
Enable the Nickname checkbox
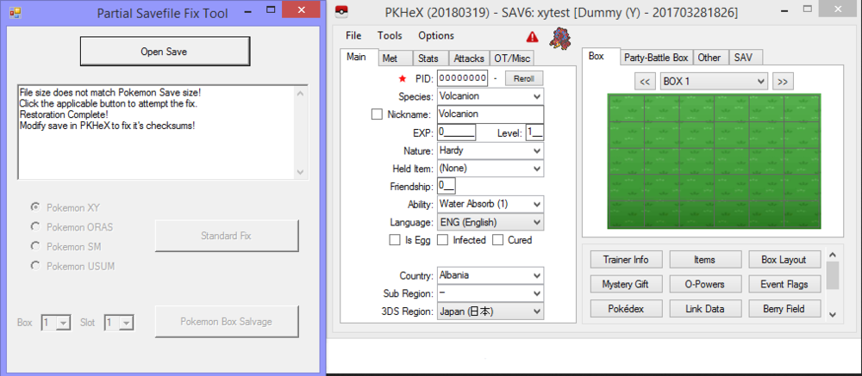(377, 114)
